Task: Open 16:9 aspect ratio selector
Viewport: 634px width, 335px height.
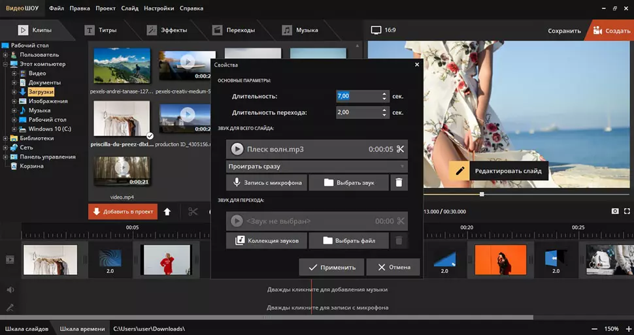Action: (x=383, y=30)
